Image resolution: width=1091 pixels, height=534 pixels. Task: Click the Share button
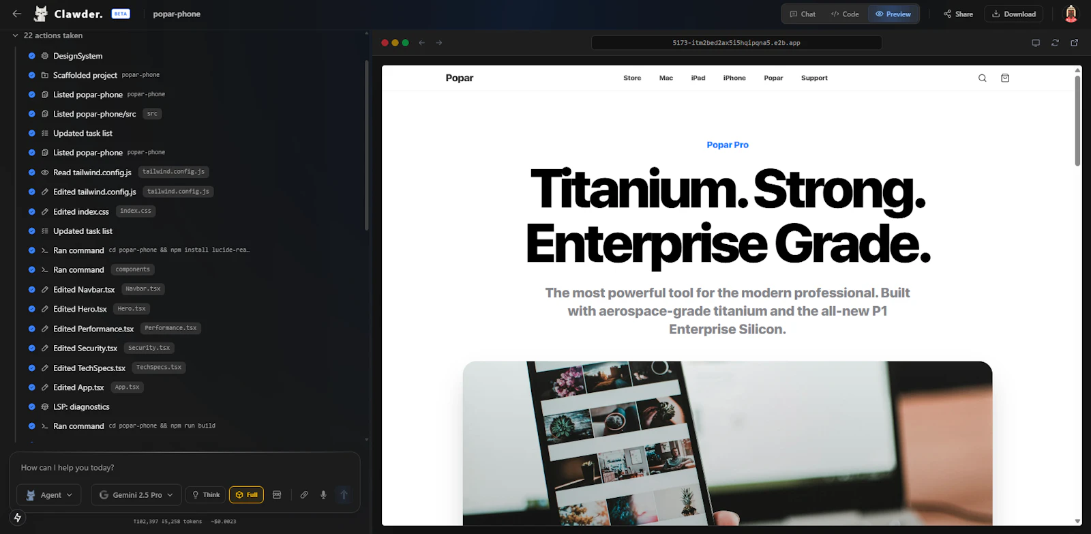click(x=958, y=14)
